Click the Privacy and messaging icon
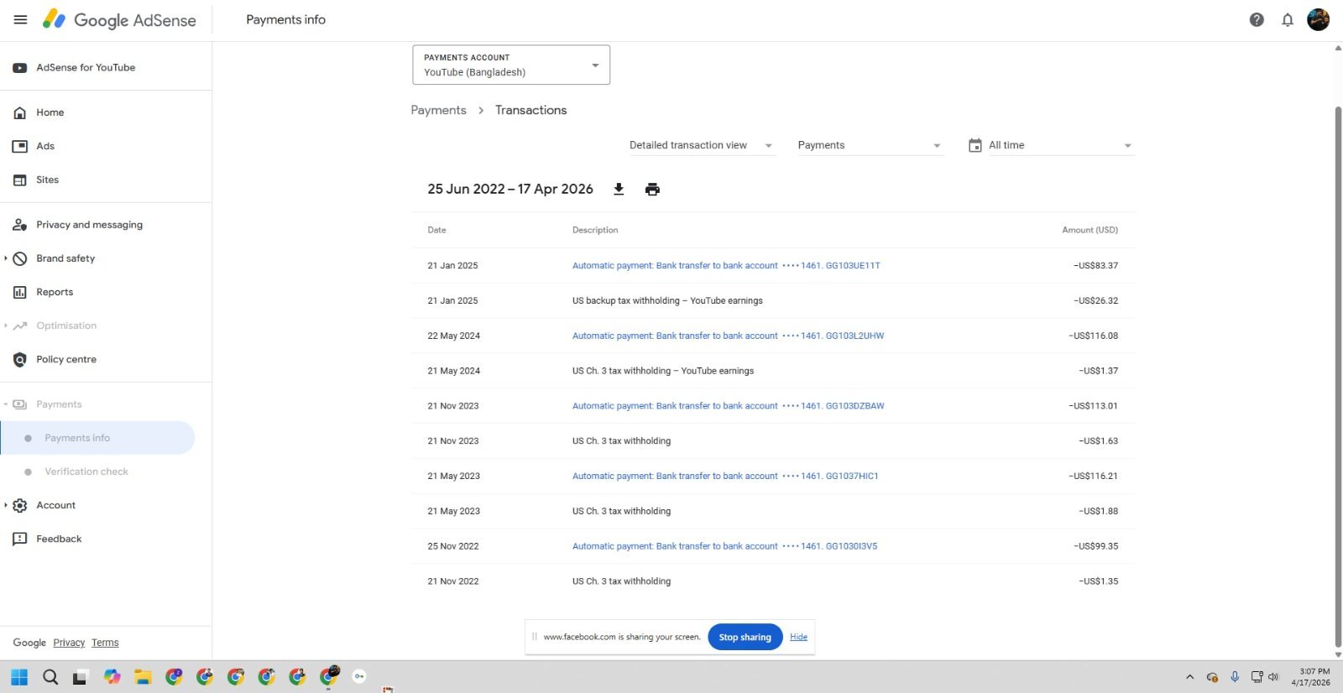1343x693 pixels. point(20,225)
